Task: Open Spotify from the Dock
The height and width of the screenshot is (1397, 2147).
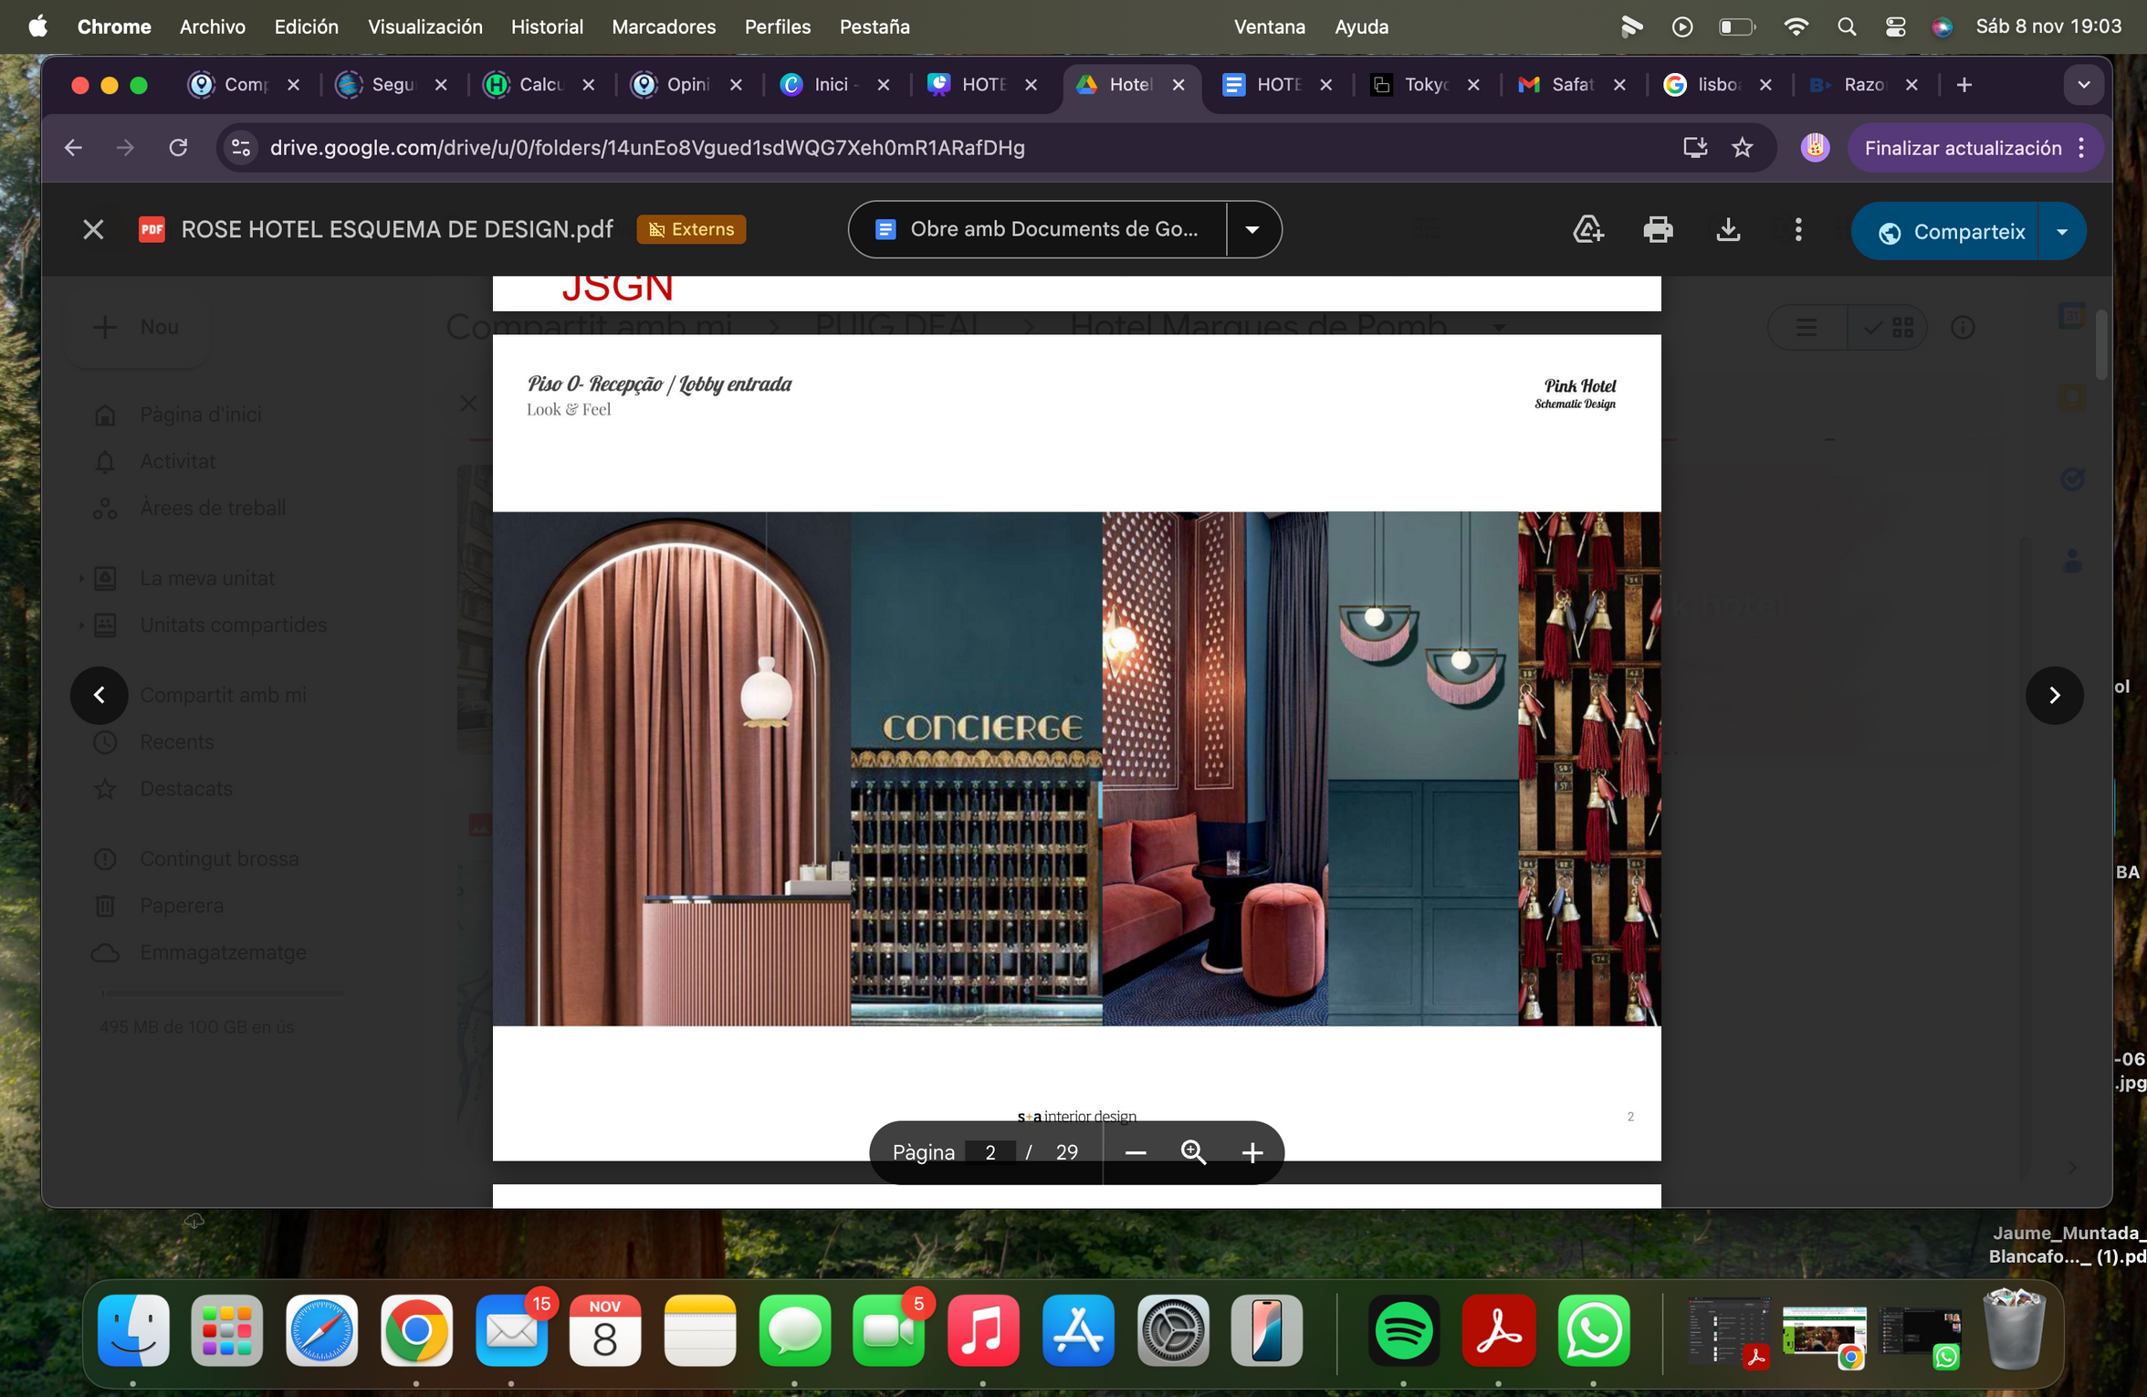Action: [x=1402, y=1331]
